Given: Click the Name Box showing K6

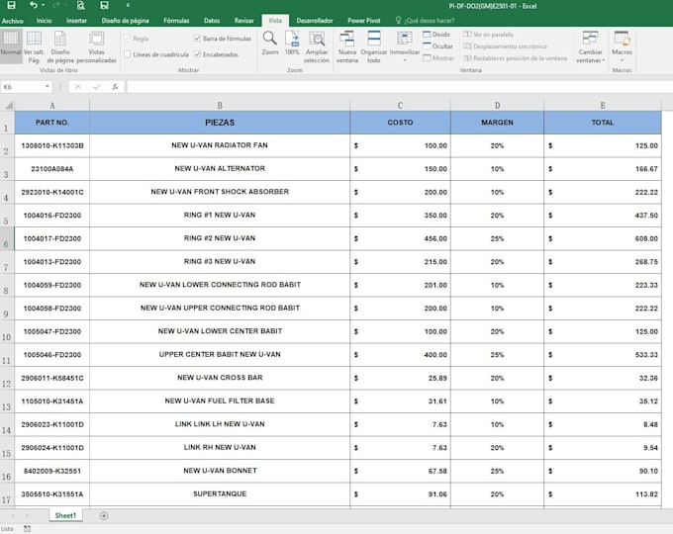Looking at the screenshot, I should (x=23, y=87).
